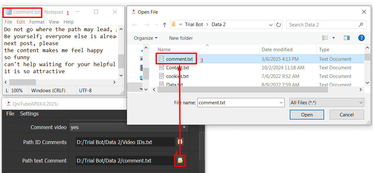Change view layout icon

[x=325, y=38]
